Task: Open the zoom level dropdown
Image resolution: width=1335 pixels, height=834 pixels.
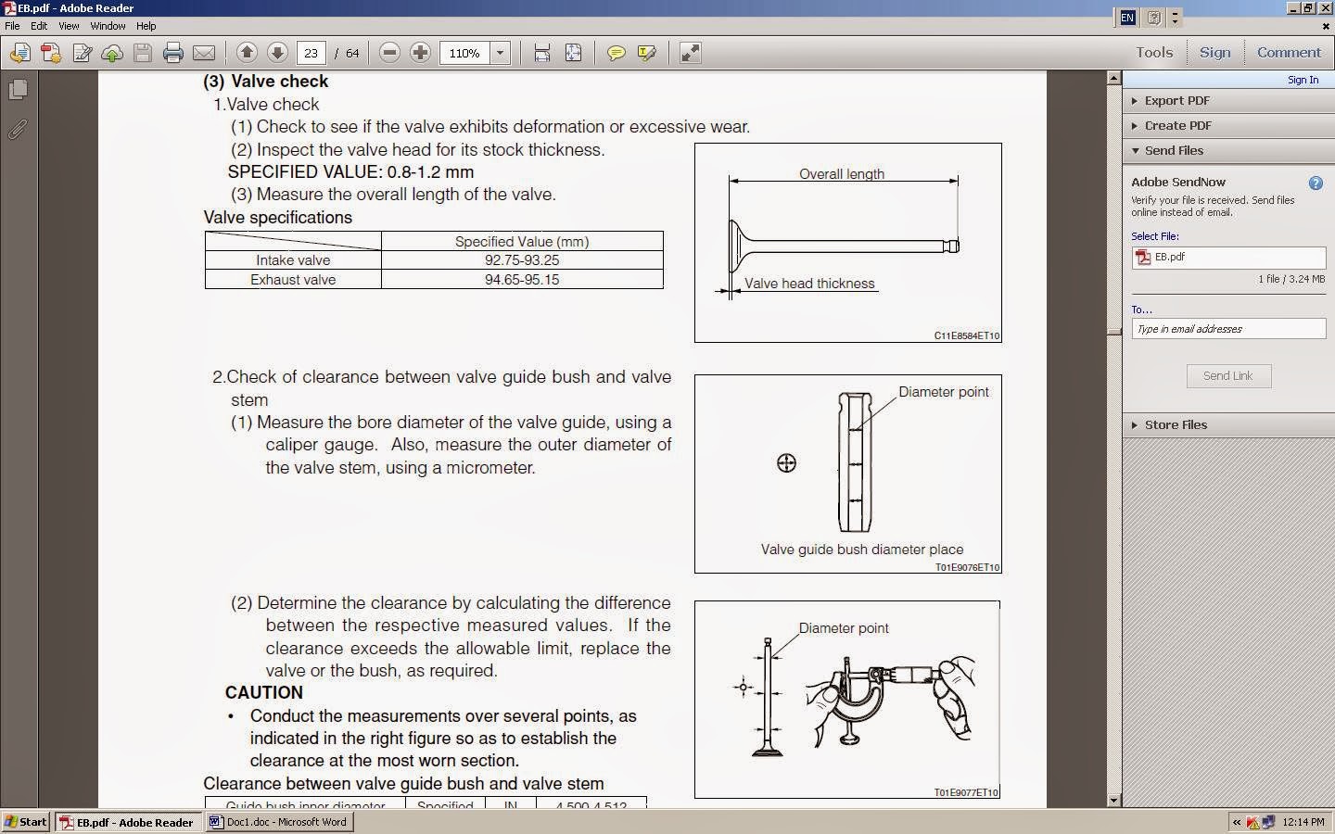Action: pyautogui.click(x=501, y=53)
